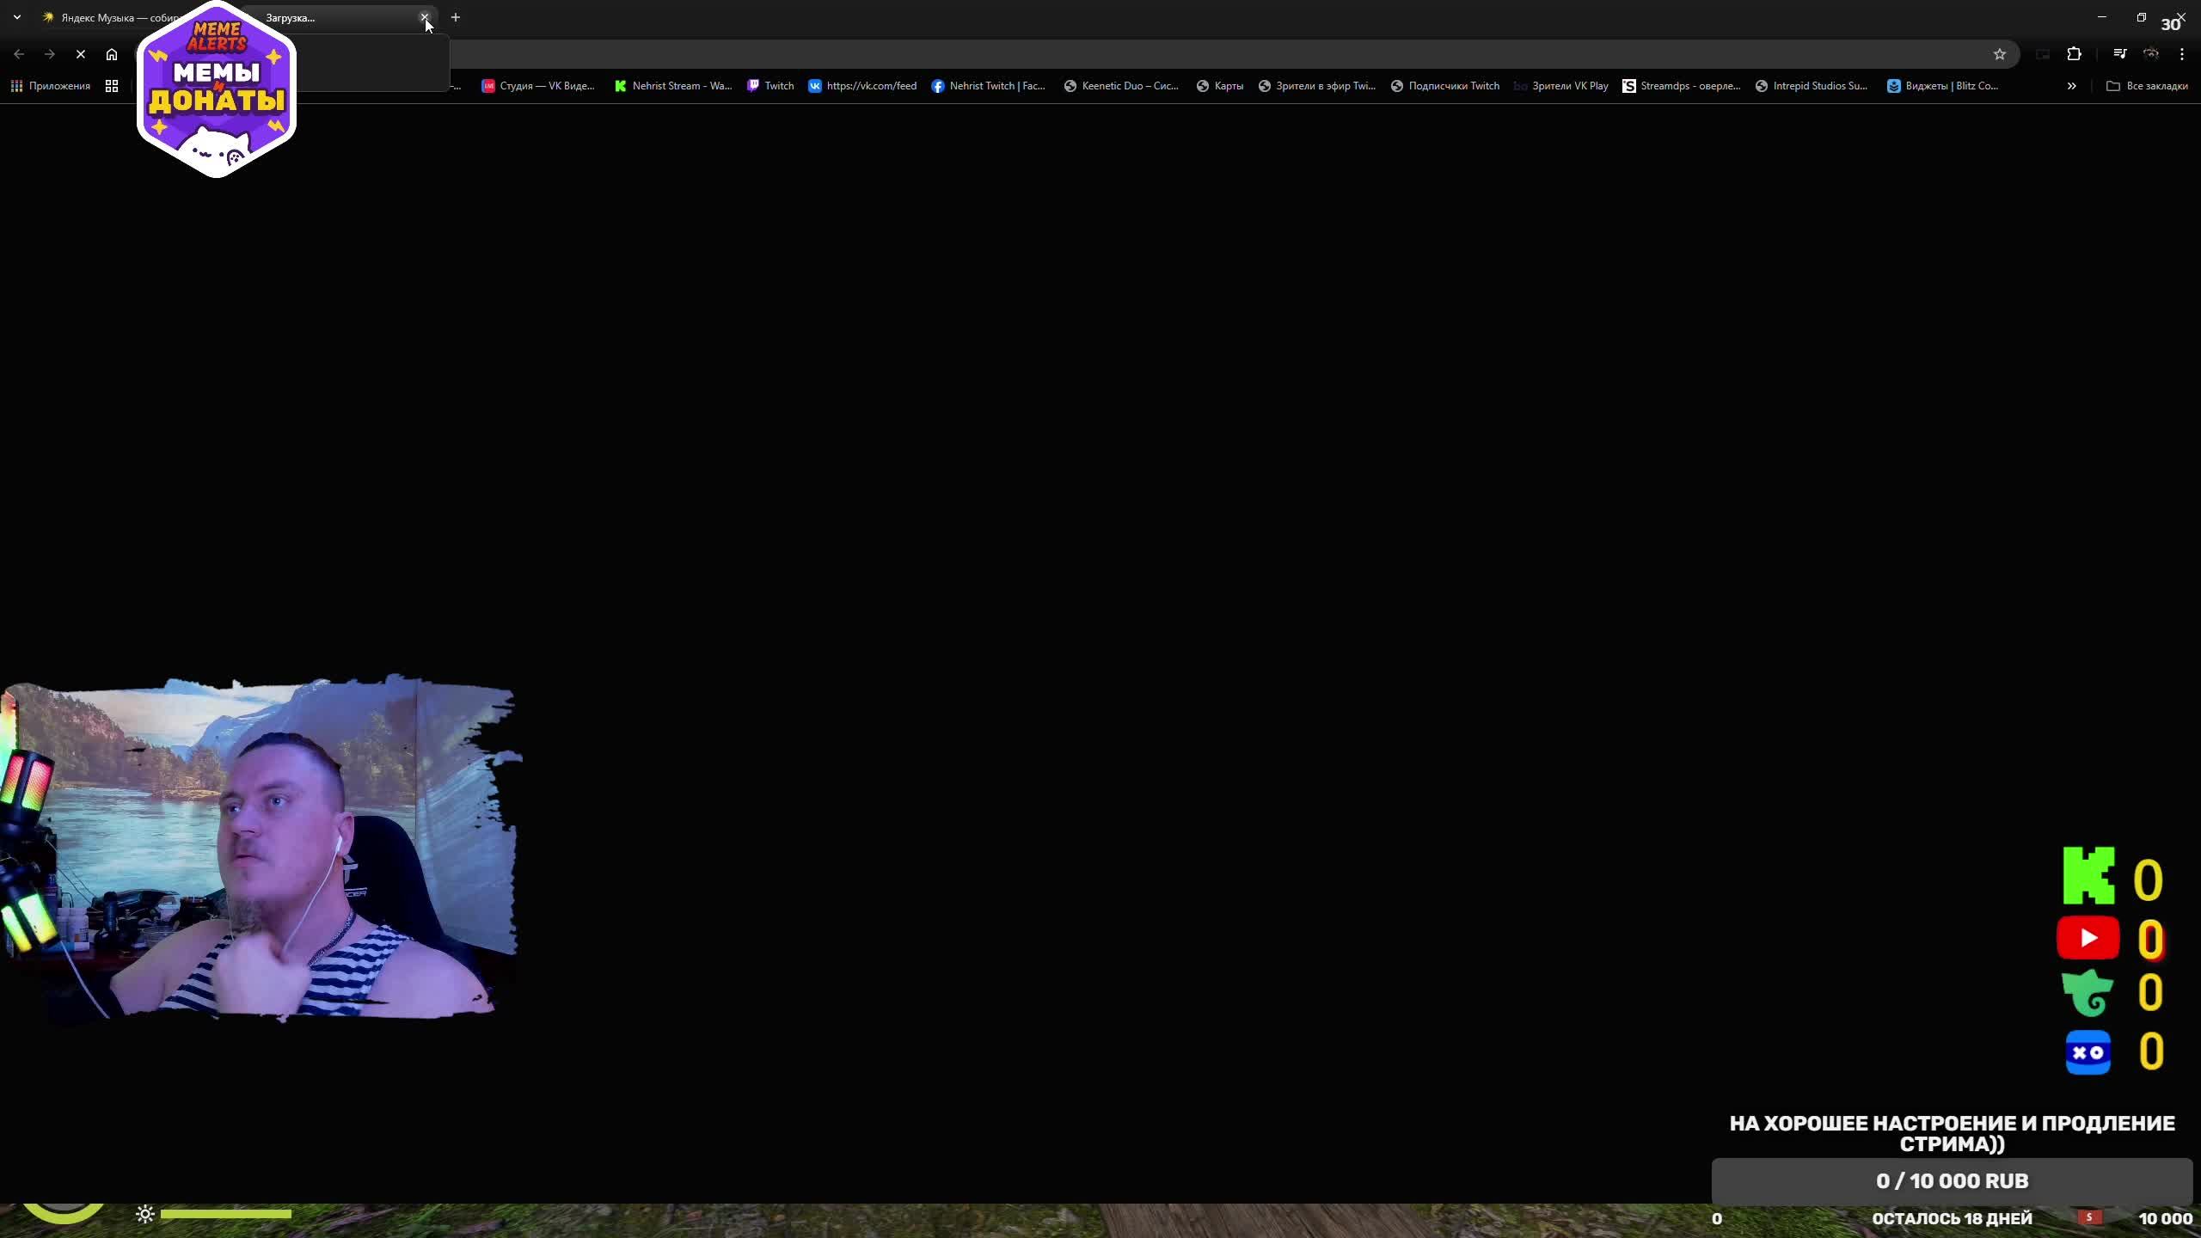Switch to the Яндекс Музыка tab
This screenshot has width=2201, height=1238.
coord(103,18)
